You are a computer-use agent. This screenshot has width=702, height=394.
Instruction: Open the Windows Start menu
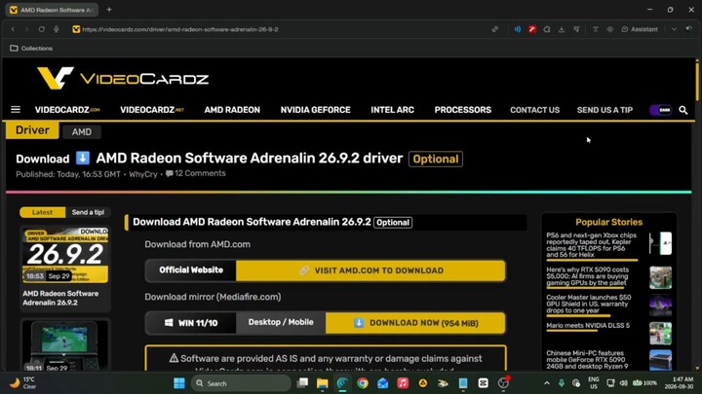tap(179, 383)
